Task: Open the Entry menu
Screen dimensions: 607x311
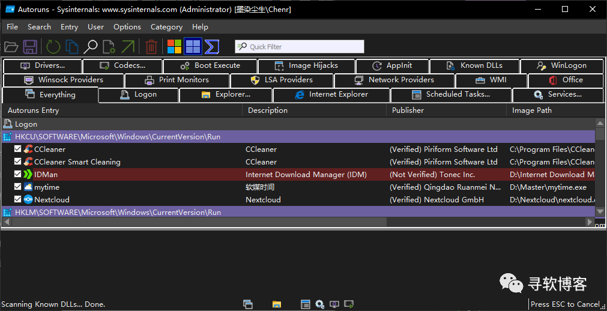Action: (69, 27)
